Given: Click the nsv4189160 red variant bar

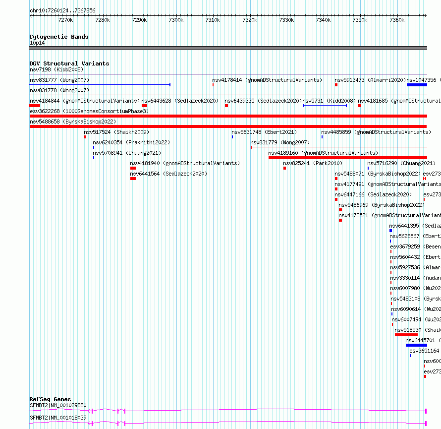Looking at the screenshot, I should (348, 158).
